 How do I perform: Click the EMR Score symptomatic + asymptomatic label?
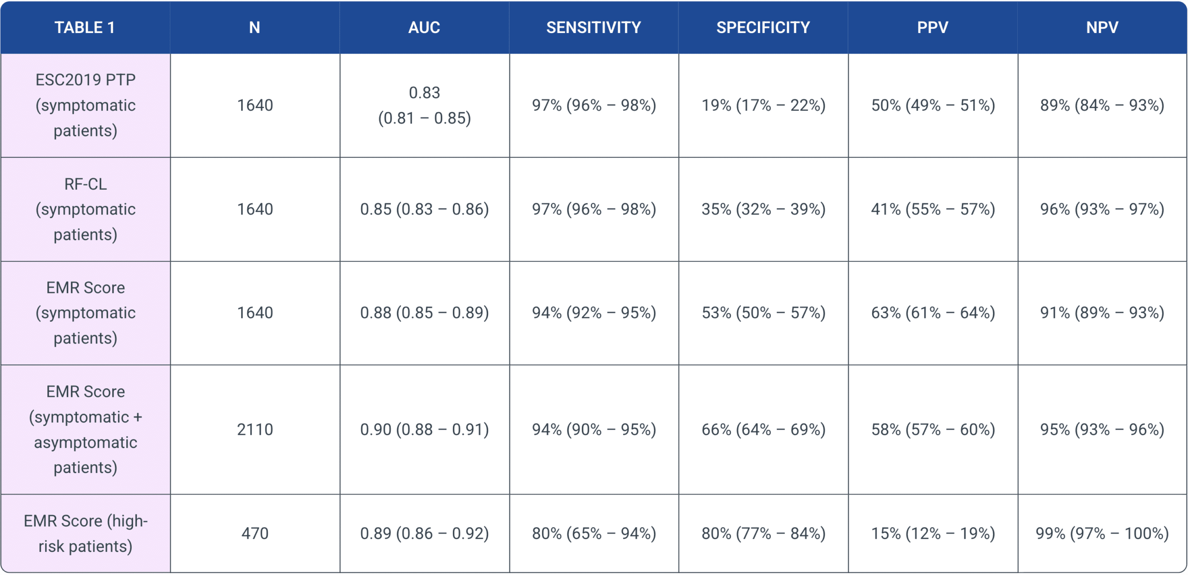(85, 430)
